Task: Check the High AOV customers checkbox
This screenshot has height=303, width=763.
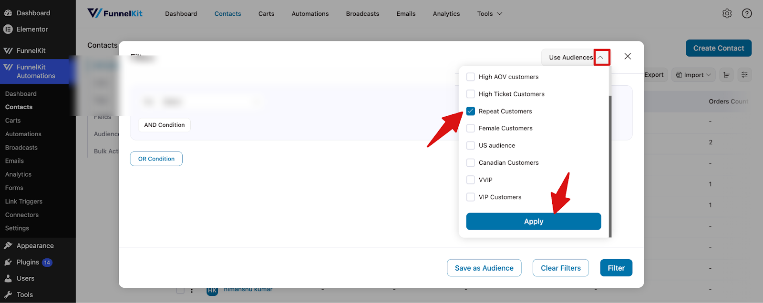Action: click(471, 77)
